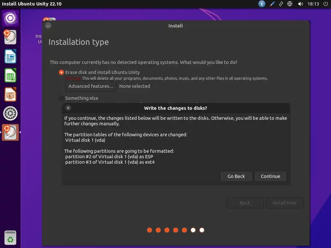The height and width of the screenshot is (248, 331).
Task: Click the 18:13 clock in top panel
Action: coord(313,4)
